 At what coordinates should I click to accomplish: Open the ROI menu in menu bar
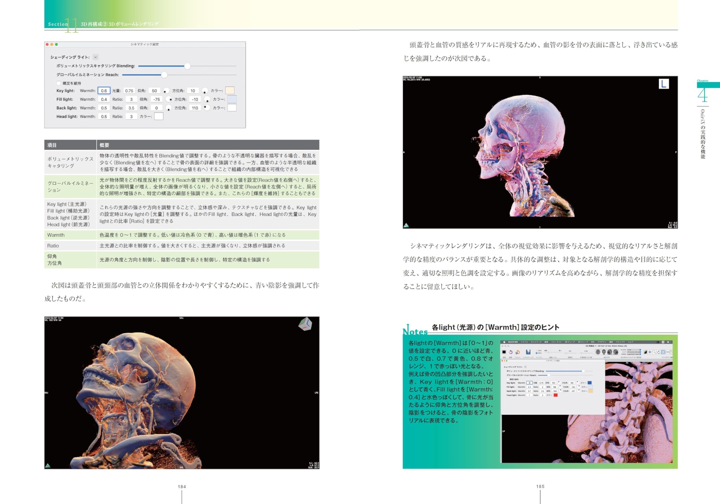click(593, 342)
